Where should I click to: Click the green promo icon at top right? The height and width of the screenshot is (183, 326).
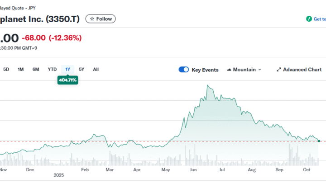click(x=309, y=19)
